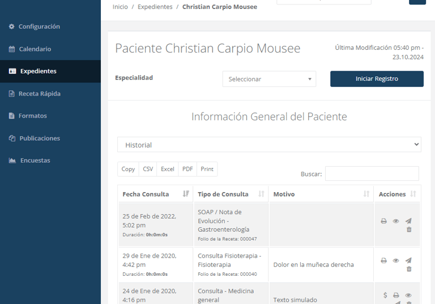The width and height of the screenshot is (435, 304).
Task: Click "Dolor en la muñeca derecha" cell
Action: pos(321,264)
